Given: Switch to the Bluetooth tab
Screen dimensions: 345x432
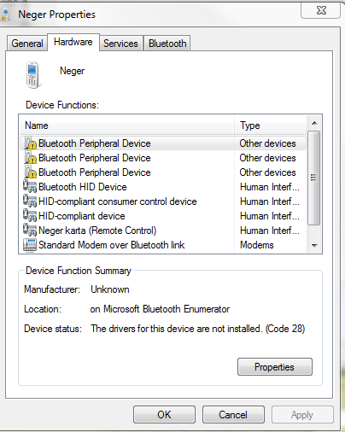Looking at the screenshot, I should [x=167, y=44].
